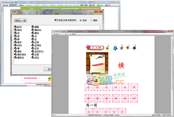Click the page layout icon in preview toolbar

click(x=66, y=34)
